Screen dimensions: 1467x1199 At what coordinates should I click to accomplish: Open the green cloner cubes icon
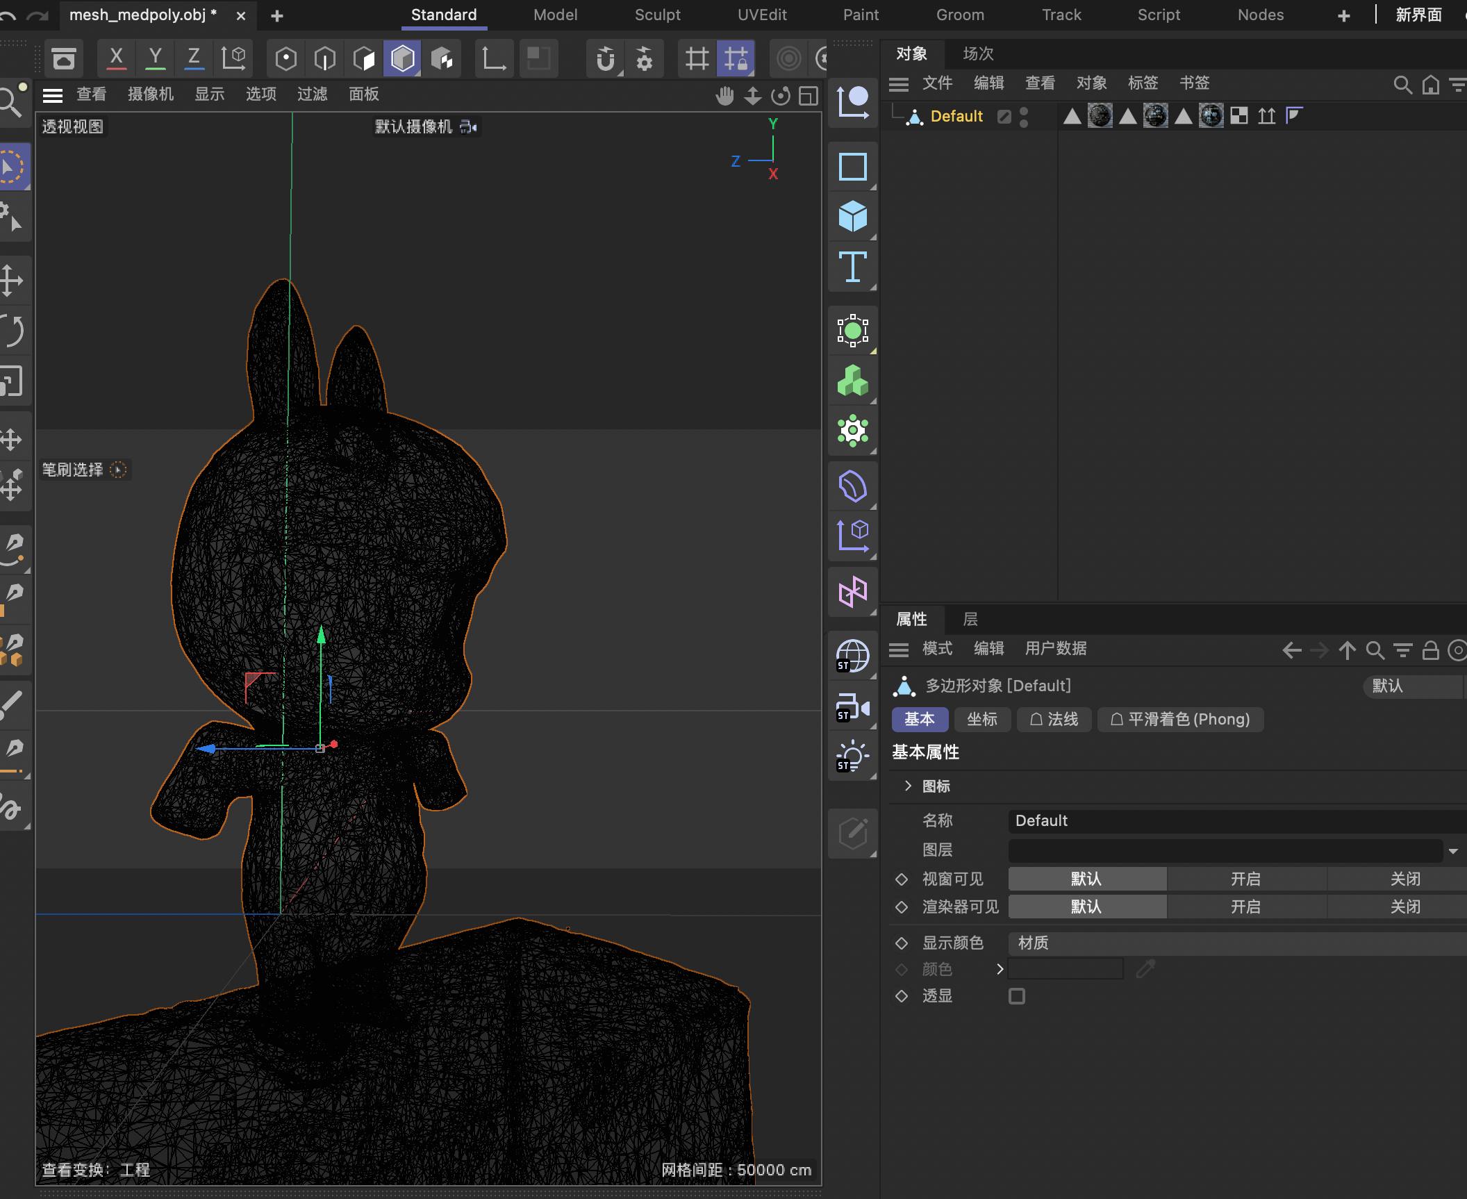click(x=853, y=381)
